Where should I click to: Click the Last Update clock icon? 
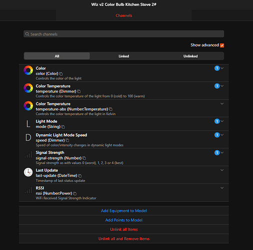coord(28,172)
